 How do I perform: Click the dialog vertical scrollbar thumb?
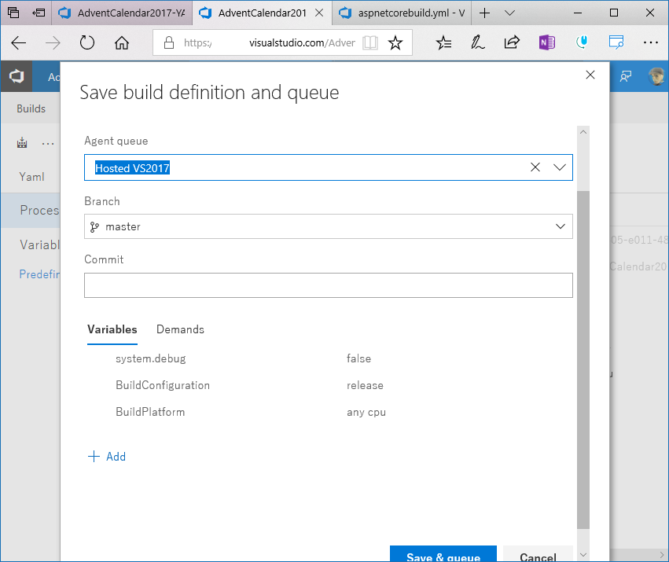pos(583,360)
